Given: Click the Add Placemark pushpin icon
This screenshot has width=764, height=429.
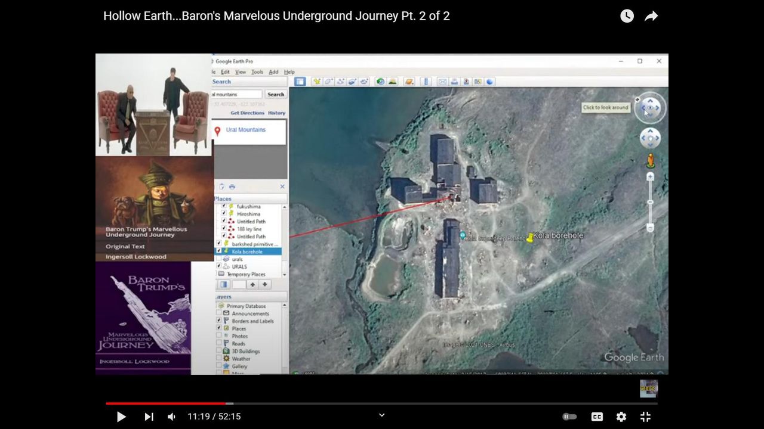Looking at the screenshot, I should point(317,82).
